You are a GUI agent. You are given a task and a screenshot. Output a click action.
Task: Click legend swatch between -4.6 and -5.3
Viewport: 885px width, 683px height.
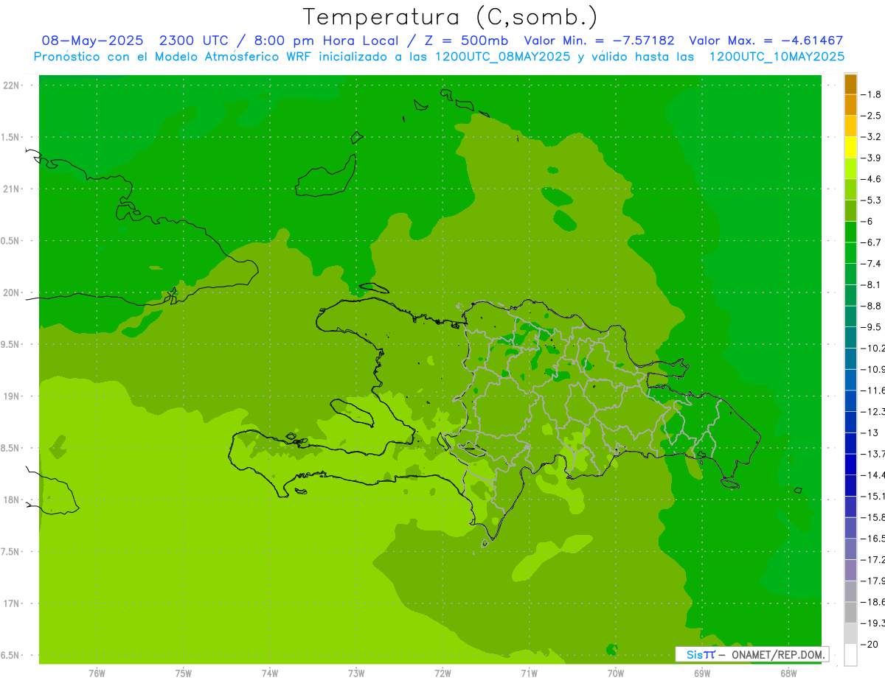pos(850,190)
